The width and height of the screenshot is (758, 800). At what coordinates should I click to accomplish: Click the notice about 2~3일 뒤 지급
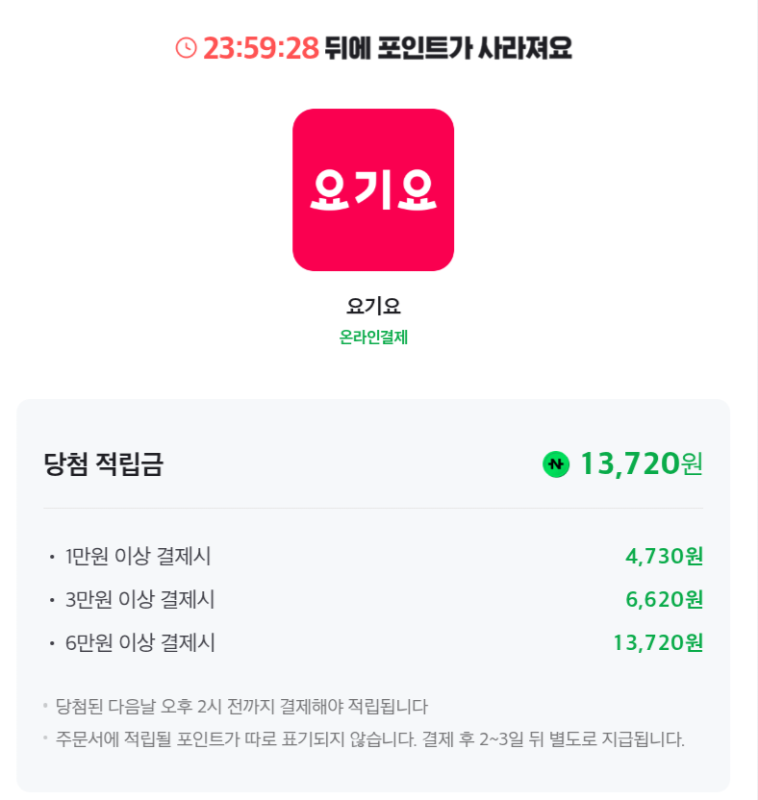pyautogui.click(x=370, y=739)
